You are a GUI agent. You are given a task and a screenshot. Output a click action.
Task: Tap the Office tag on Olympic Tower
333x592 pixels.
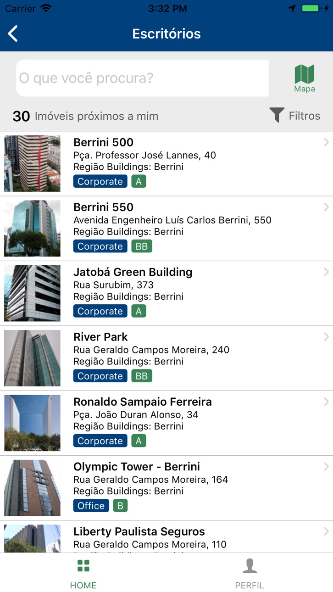(x=91, y=506)
